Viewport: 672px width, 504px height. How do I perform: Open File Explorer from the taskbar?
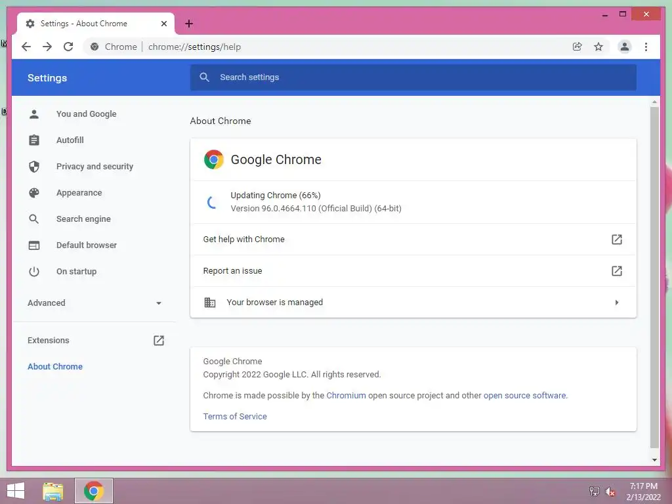click(x=52, y=491)
